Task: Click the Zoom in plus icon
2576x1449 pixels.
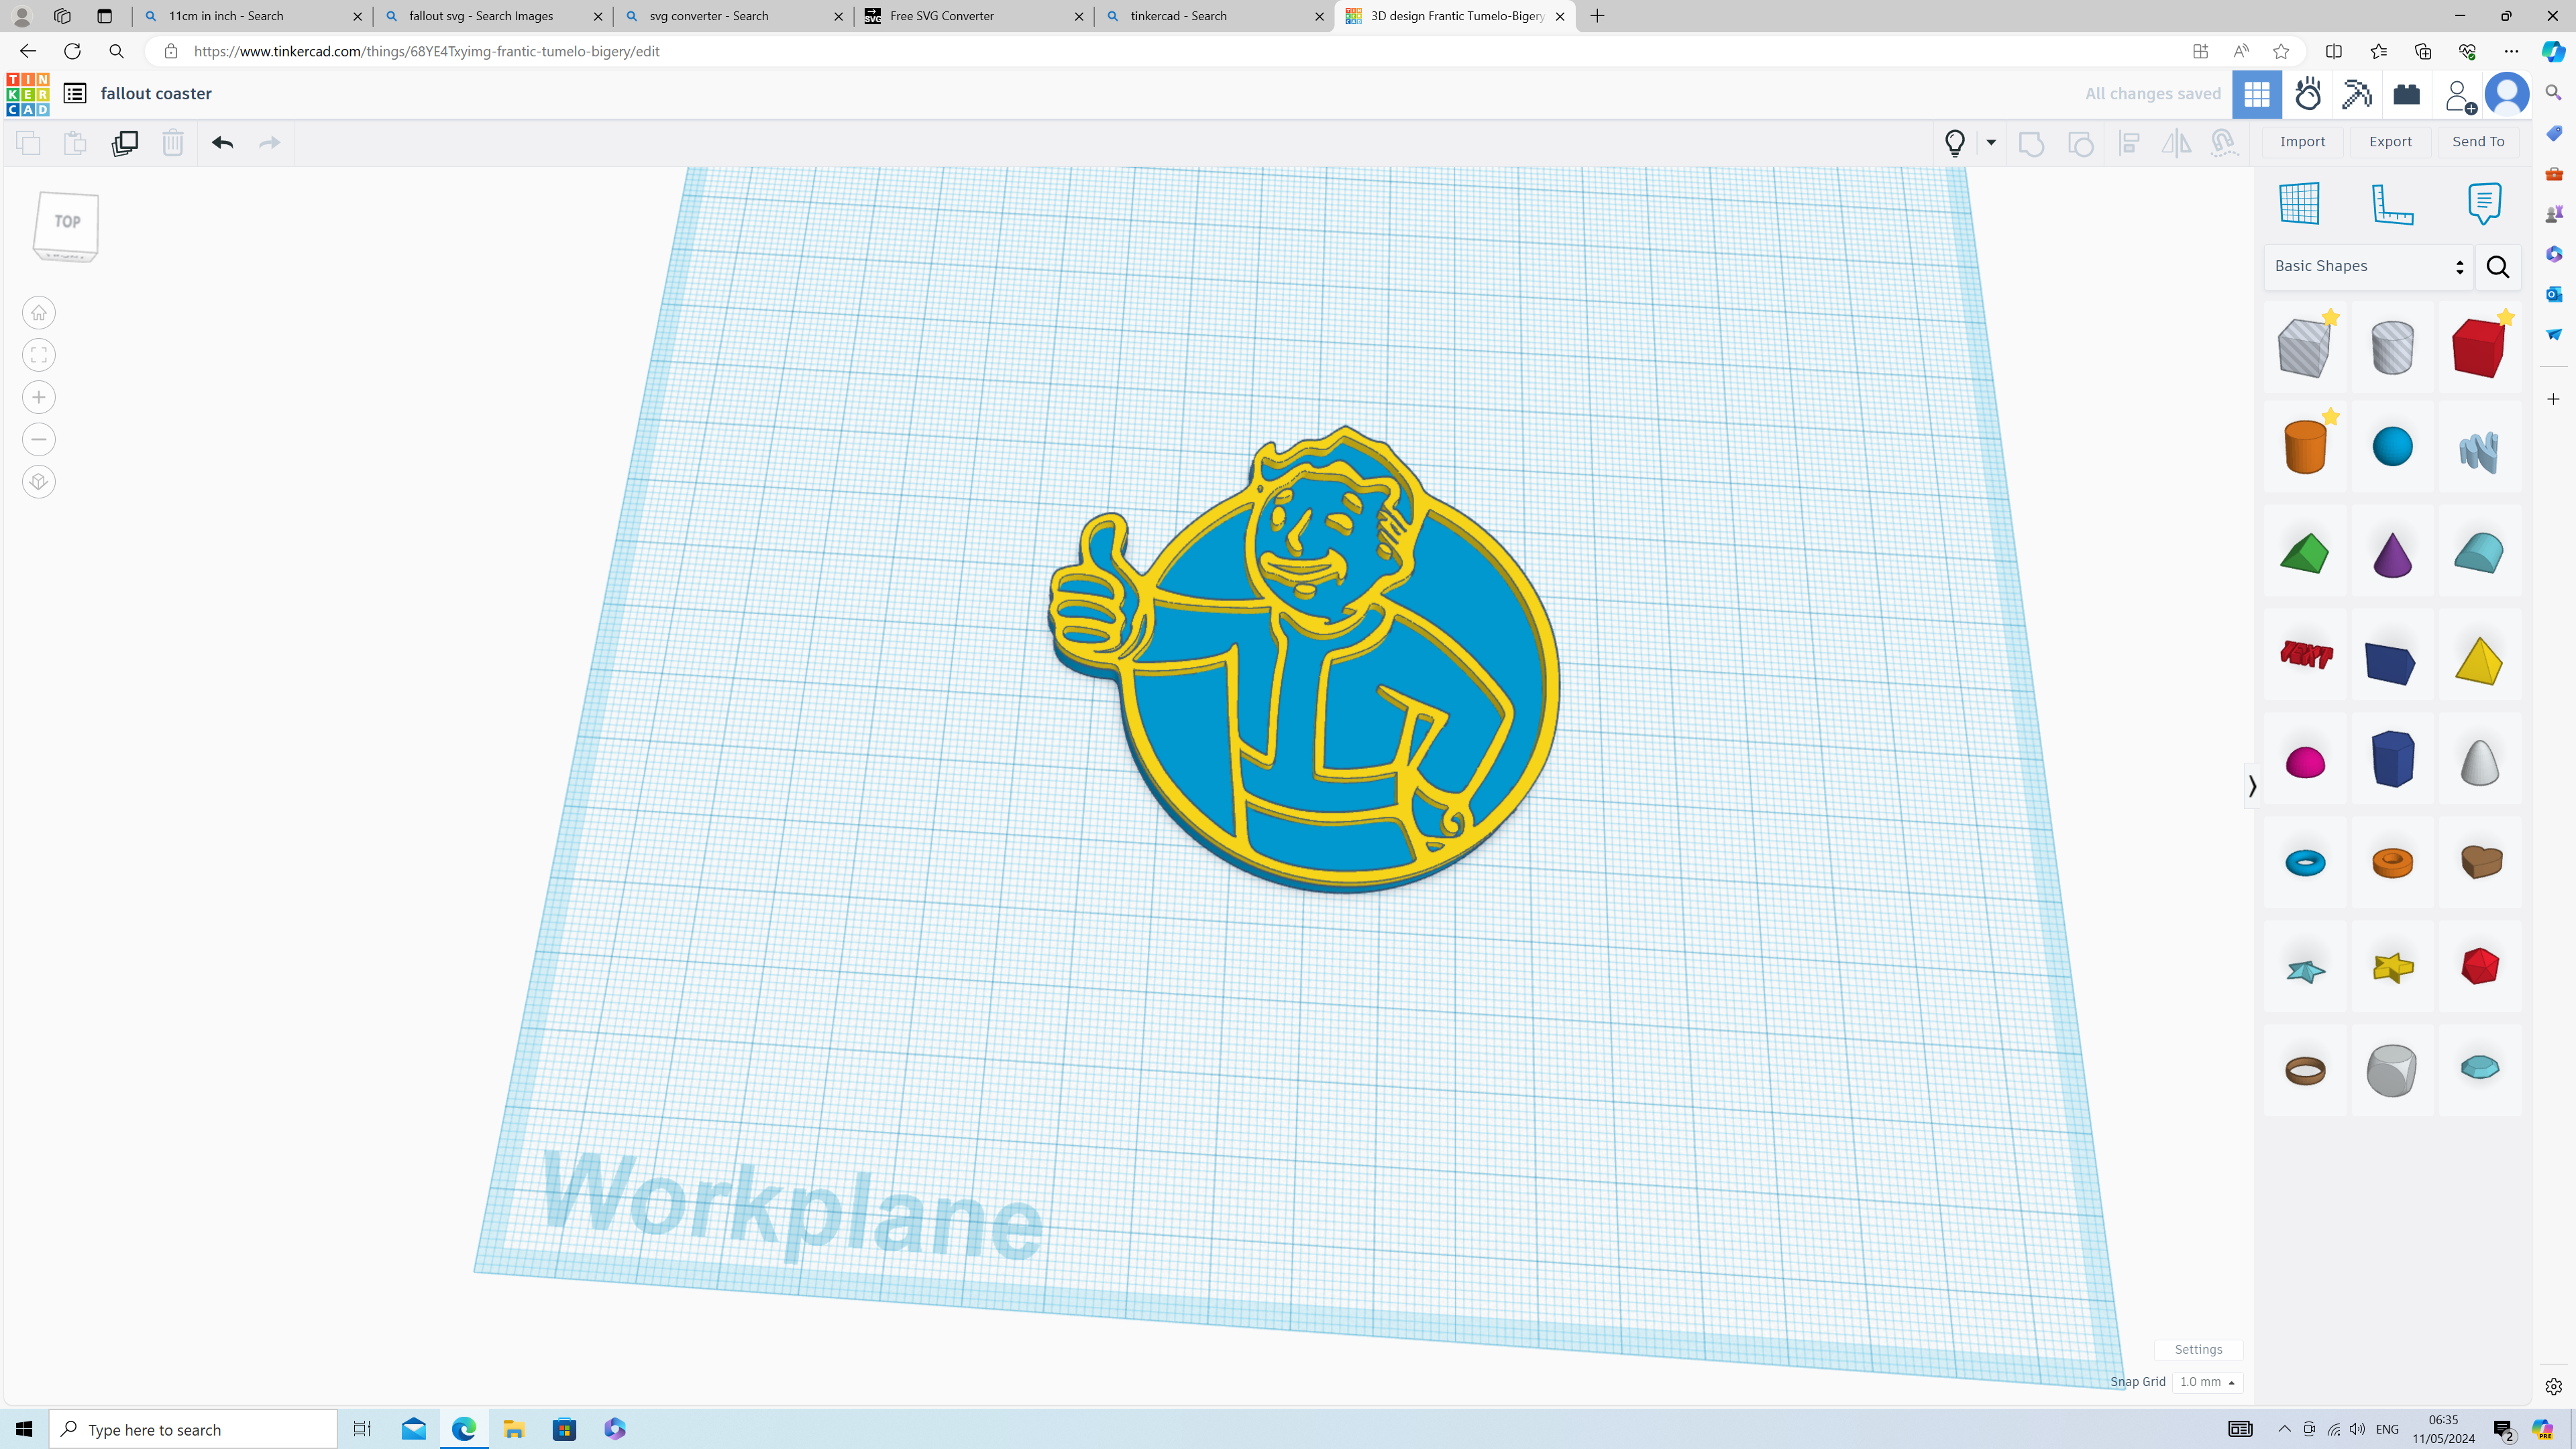Action: pyautogui.click(x=39, y=397)
